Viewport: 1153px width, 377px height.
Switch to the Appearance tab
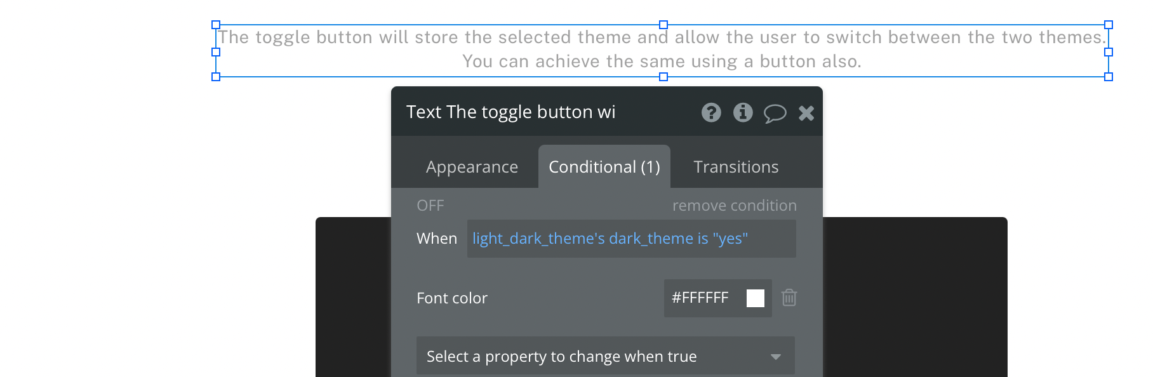pyautogui.click(x=472, y=167)
